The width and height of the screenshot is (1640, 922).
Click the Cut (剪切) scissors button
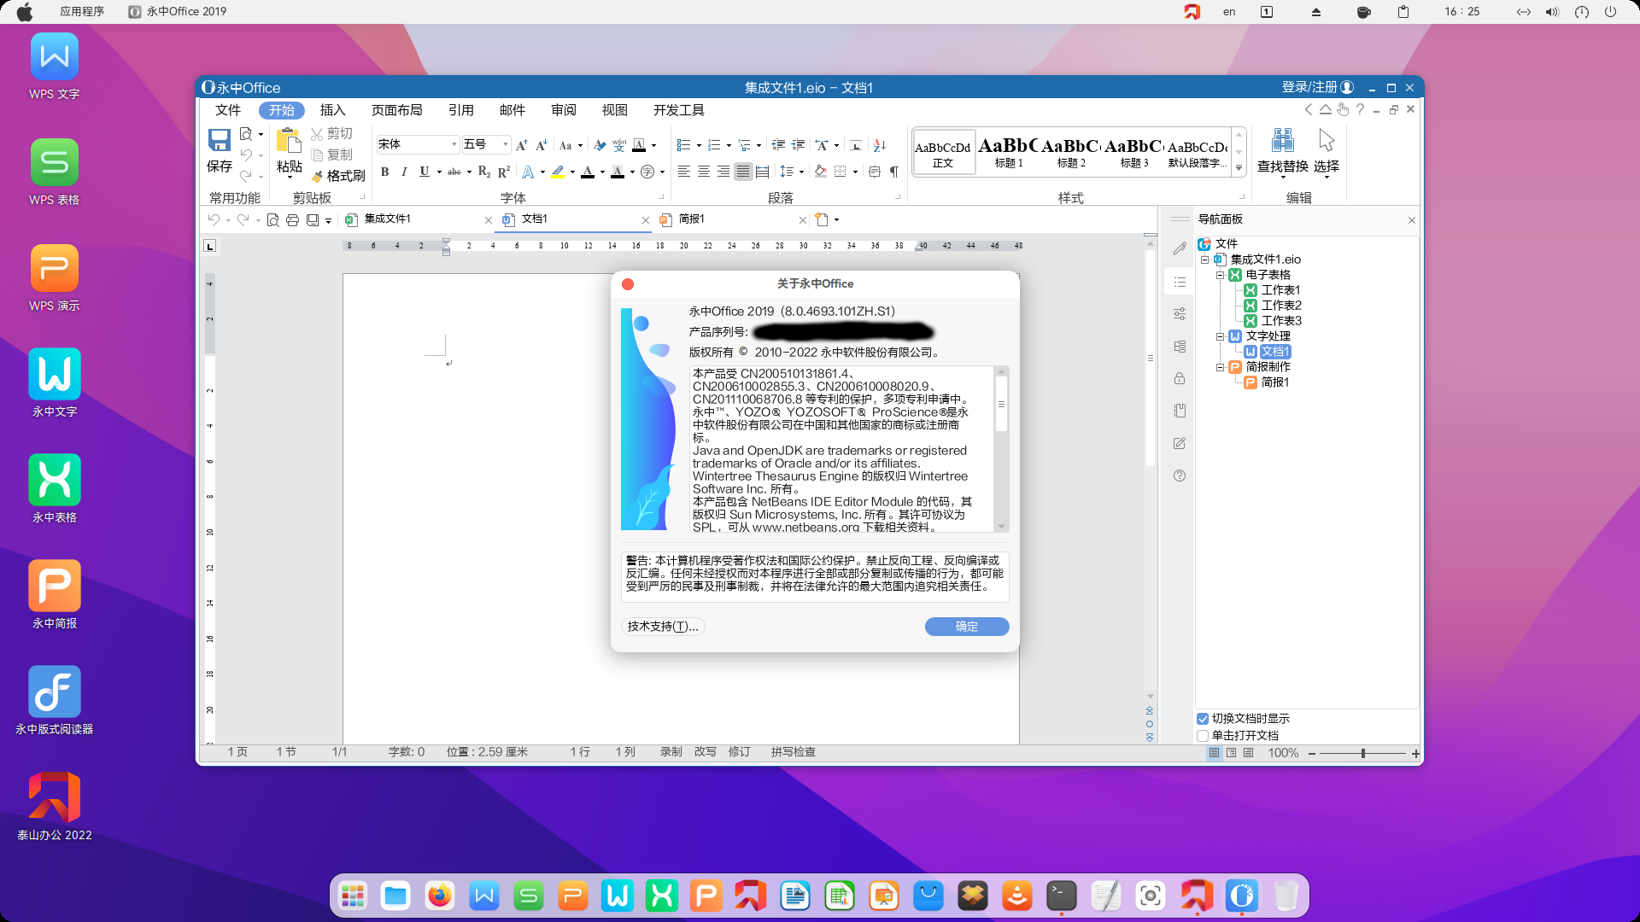(x=331, y=133)
